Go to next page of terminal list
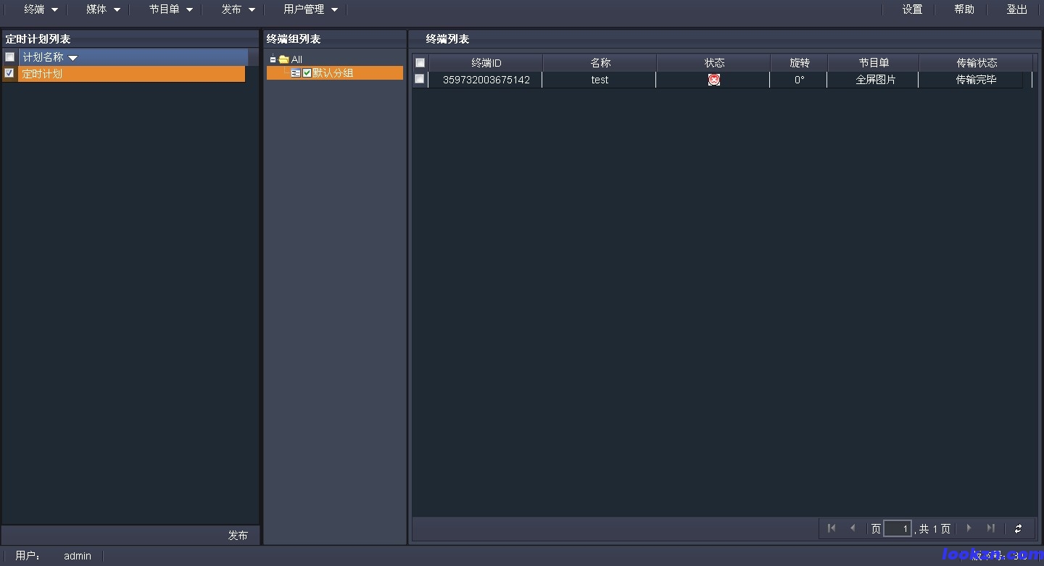 coord(969,528)
